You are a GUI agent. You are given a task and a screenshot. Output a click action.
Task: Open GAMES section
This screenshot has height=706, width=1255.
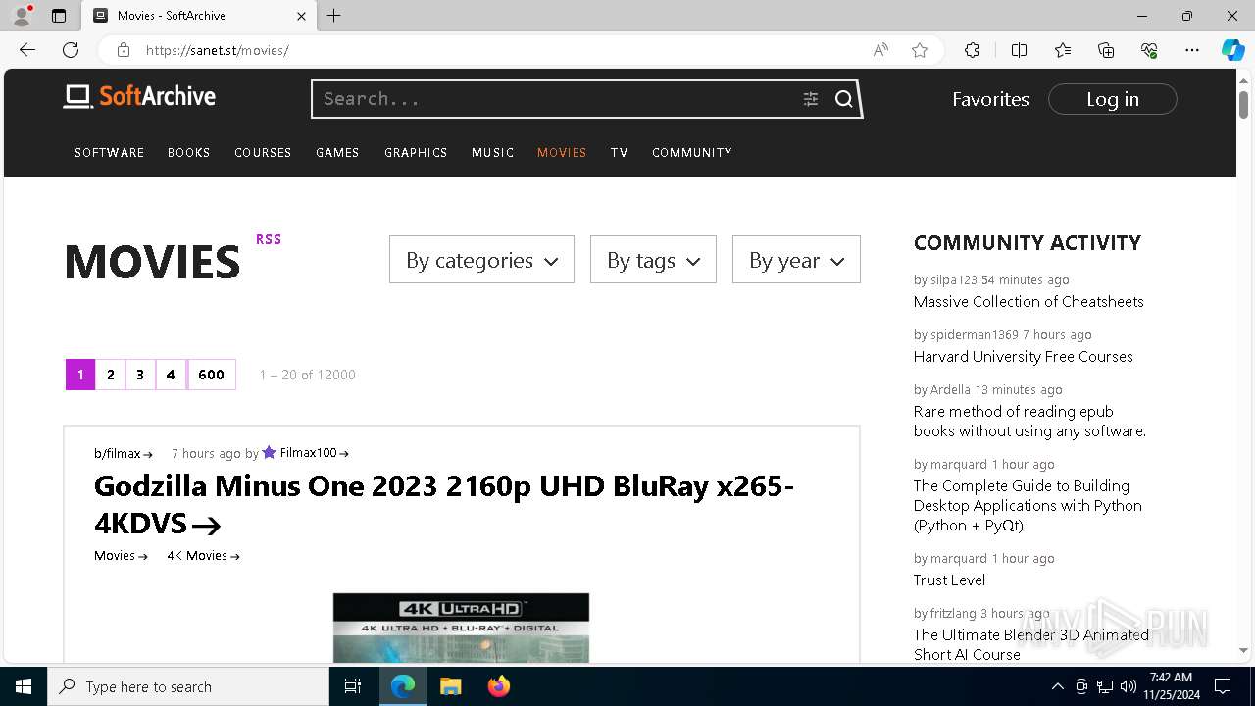(x=337, y=153)
